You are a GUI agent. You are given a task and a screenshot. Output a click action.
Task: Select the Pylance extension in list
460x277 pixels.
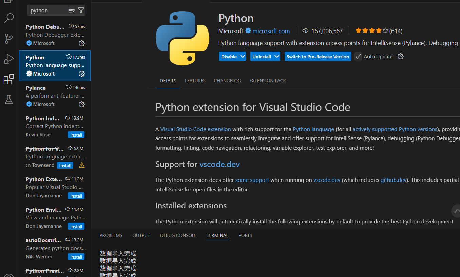tap(55, 96)
